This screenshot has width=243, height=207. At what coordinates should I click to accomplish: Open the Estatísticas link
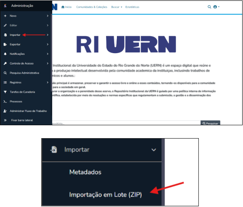pos(133,7)
